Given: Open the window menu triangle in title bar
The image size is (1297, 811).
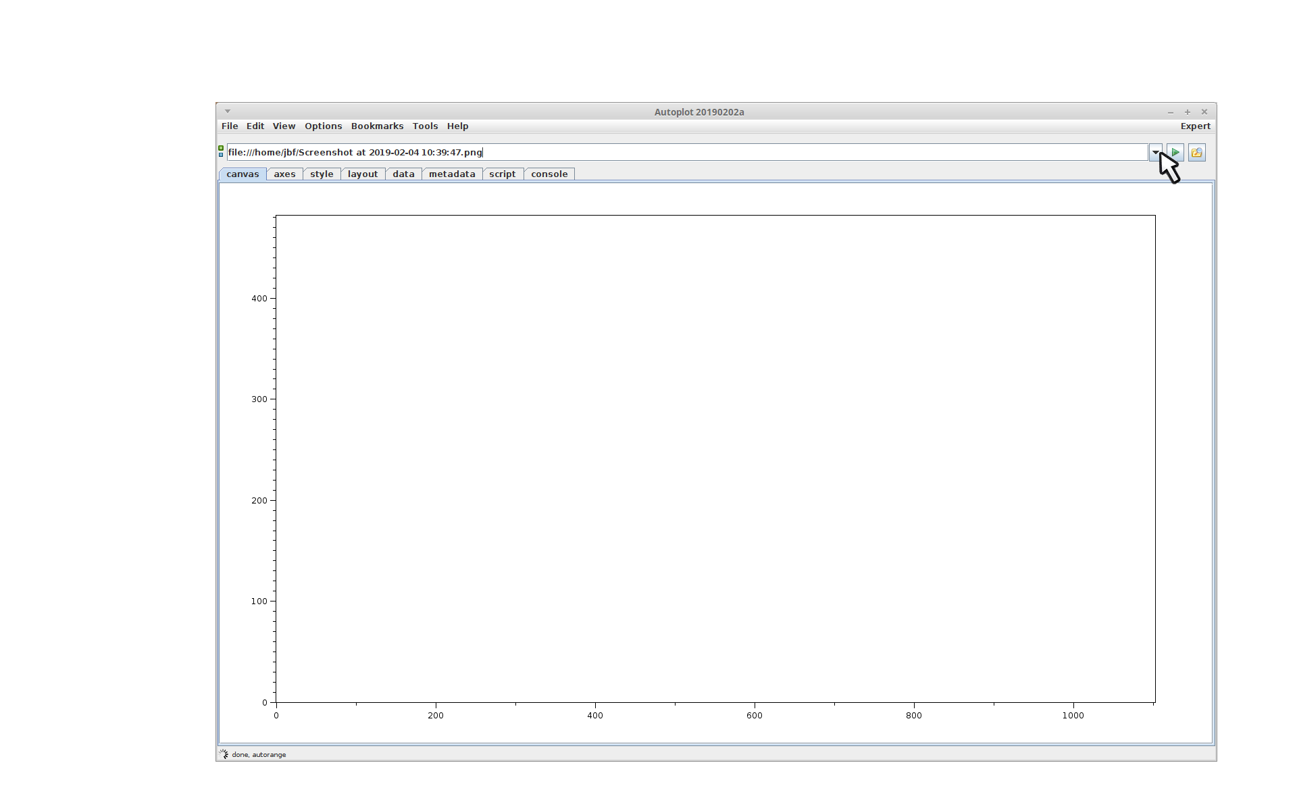Looking at the screenshot, I should 228,112.
